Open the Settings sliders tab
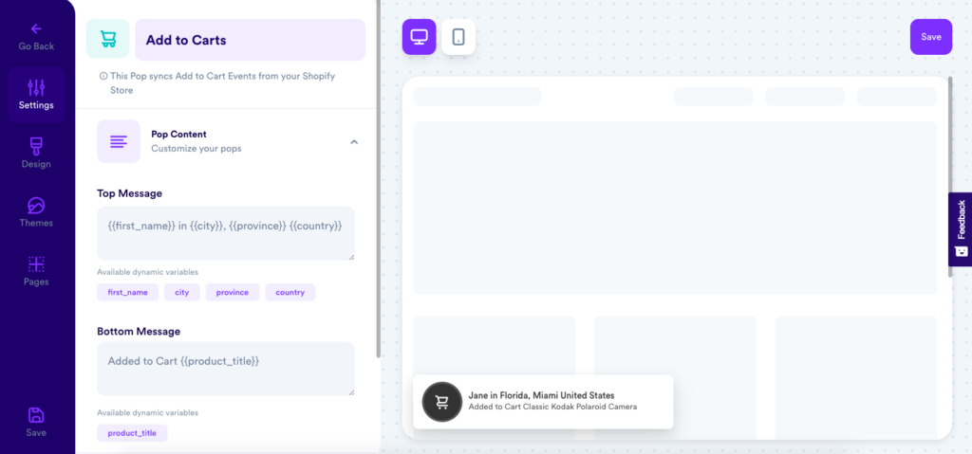 [36, 95]
